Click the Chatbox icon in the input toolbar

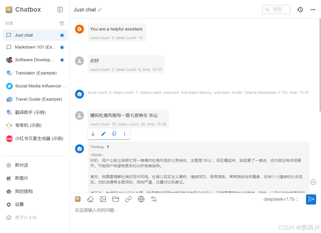click(x=78, y=199)
